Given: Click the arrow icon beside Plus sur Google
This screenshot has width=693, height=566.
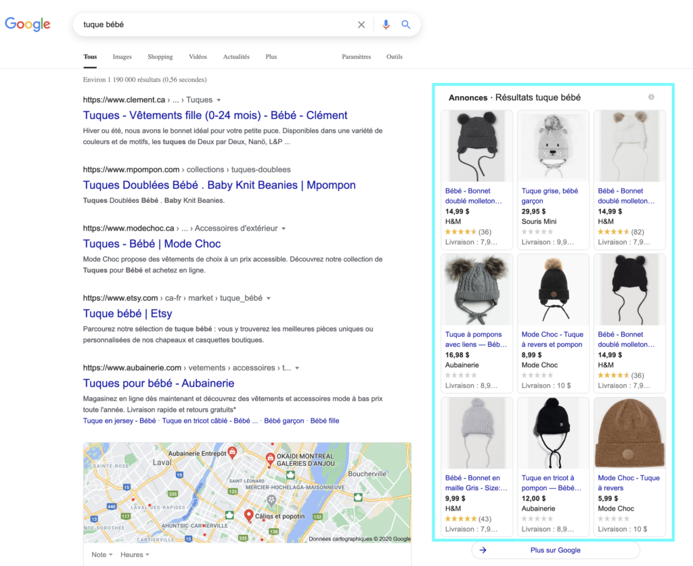Looking at the screenshot, I should point(483,550).
